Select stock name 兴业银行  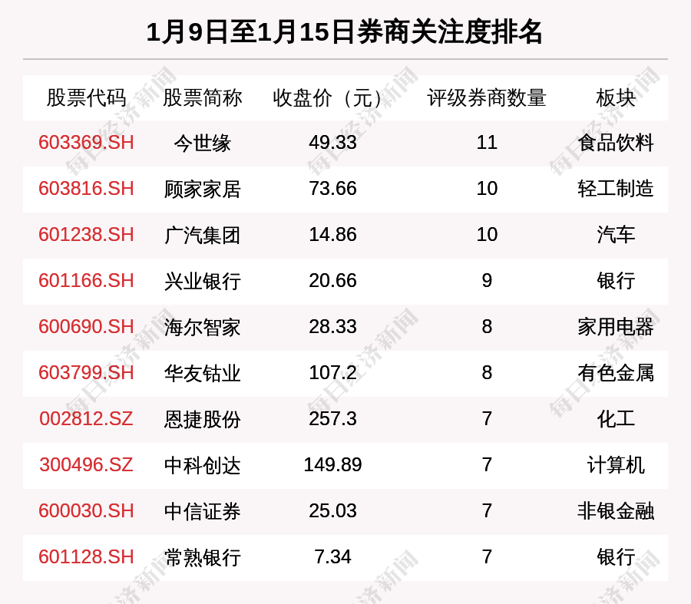202,281
